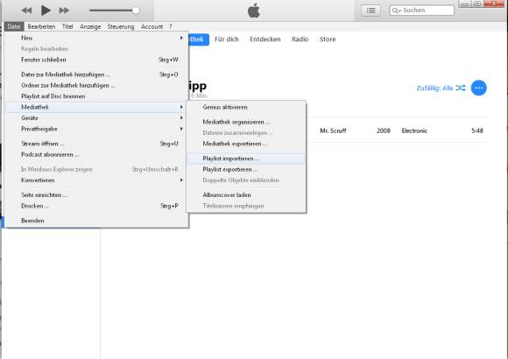The height and width of the screenshot is (359, 508).
Task: Expand the Mediathek submenu entry
Action: [96, 107]
